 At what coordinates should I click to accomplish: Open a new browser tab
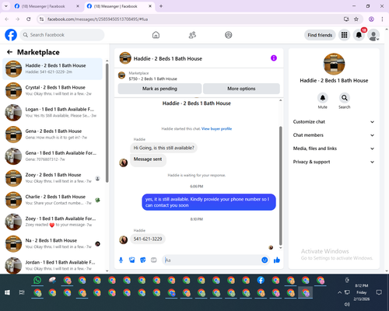(161, 6)
